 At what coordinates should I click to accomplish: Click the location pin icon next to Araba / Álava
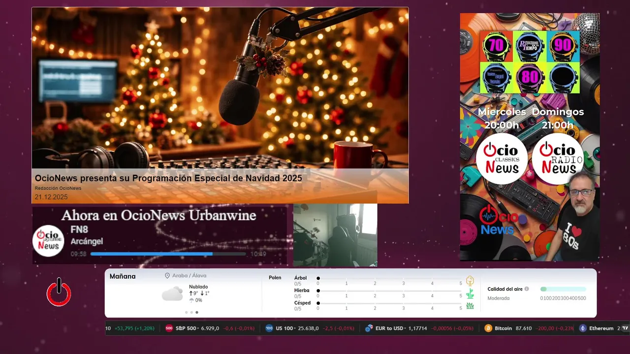[x=167, y=276]
